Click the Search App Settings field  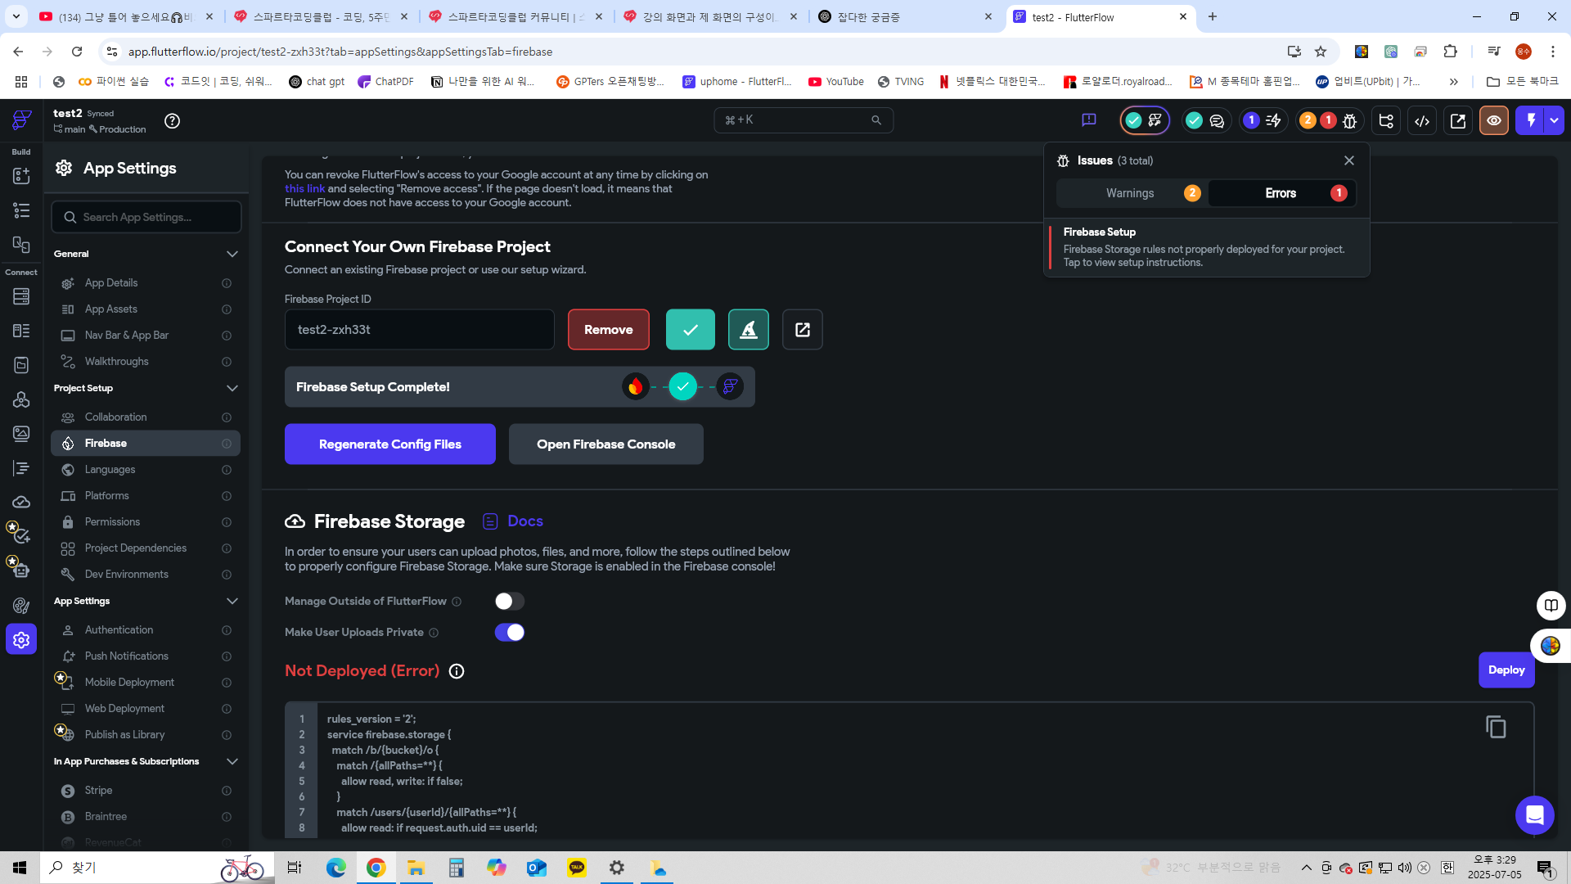pos(146,217)
